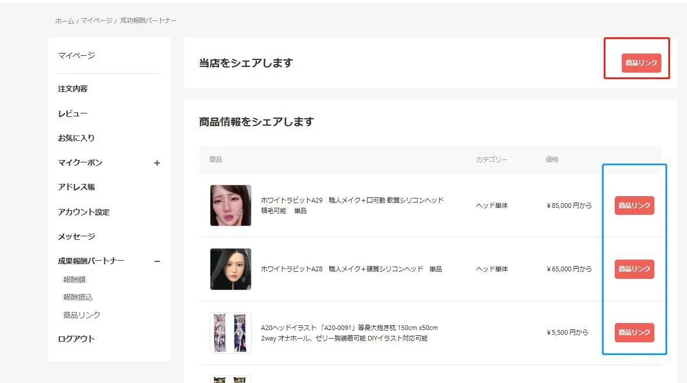This screenshot has height=383, width=687.
Task: Go to ホーム breadcrumb link
Action: [65, 21]
